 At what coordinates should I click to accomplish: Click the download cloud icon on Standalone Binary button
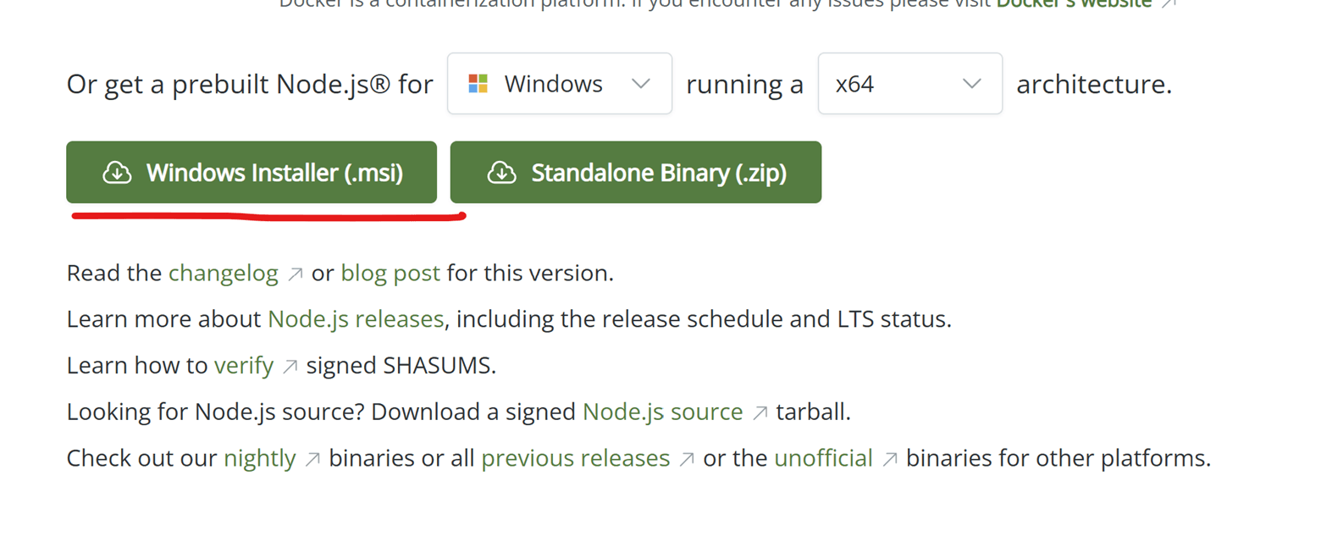[501, 172]
